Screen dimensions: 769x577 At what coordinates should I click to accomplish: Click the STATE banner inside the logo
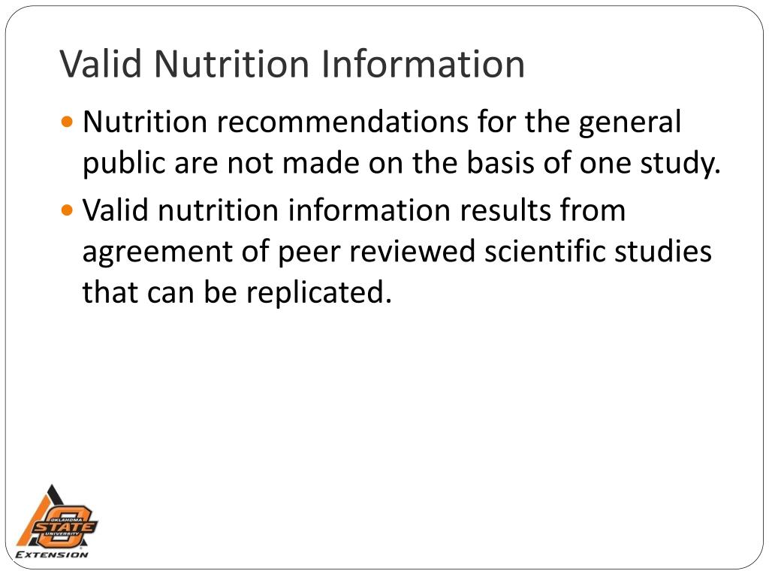tap(65, 527)
